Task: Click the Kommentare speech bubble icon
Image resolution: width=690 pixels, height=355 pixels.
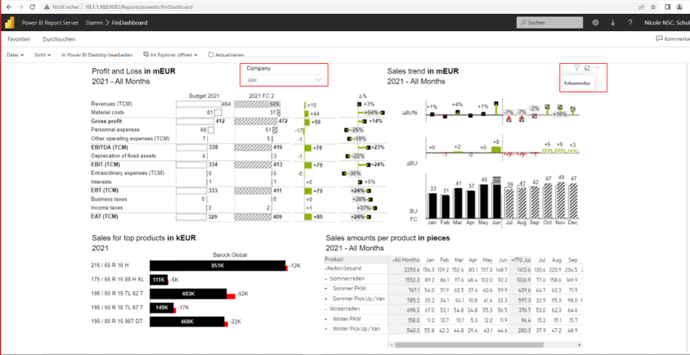Action: click(659, 38)
